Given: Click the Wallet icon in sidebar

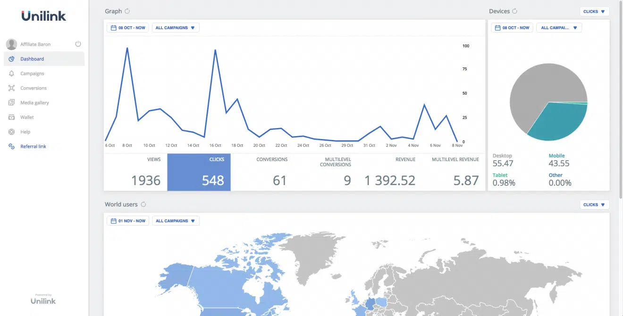Looking at the screenshot, I should point(11,117).
